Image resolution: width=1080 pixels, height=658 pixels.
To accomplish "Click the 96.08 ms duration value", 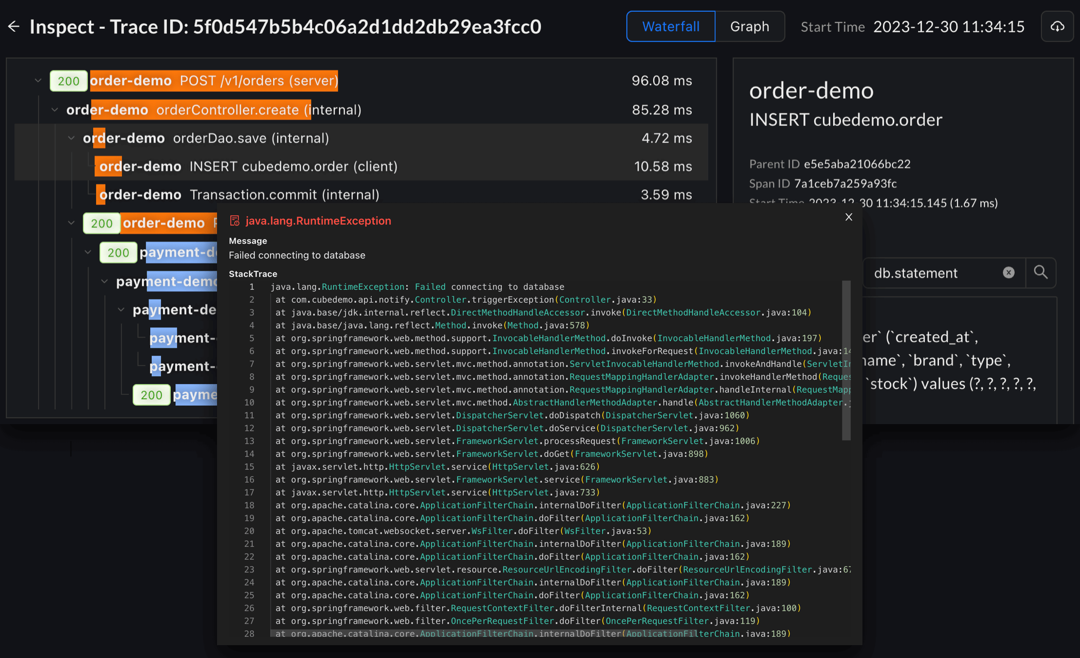I will coord(661,81).
